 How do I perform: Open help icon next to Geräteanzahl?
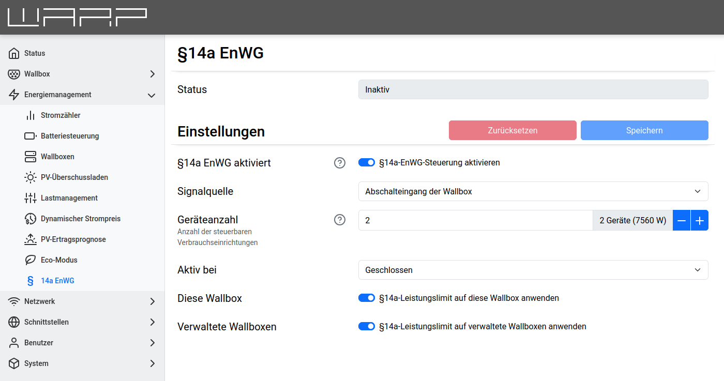(340, 220)
